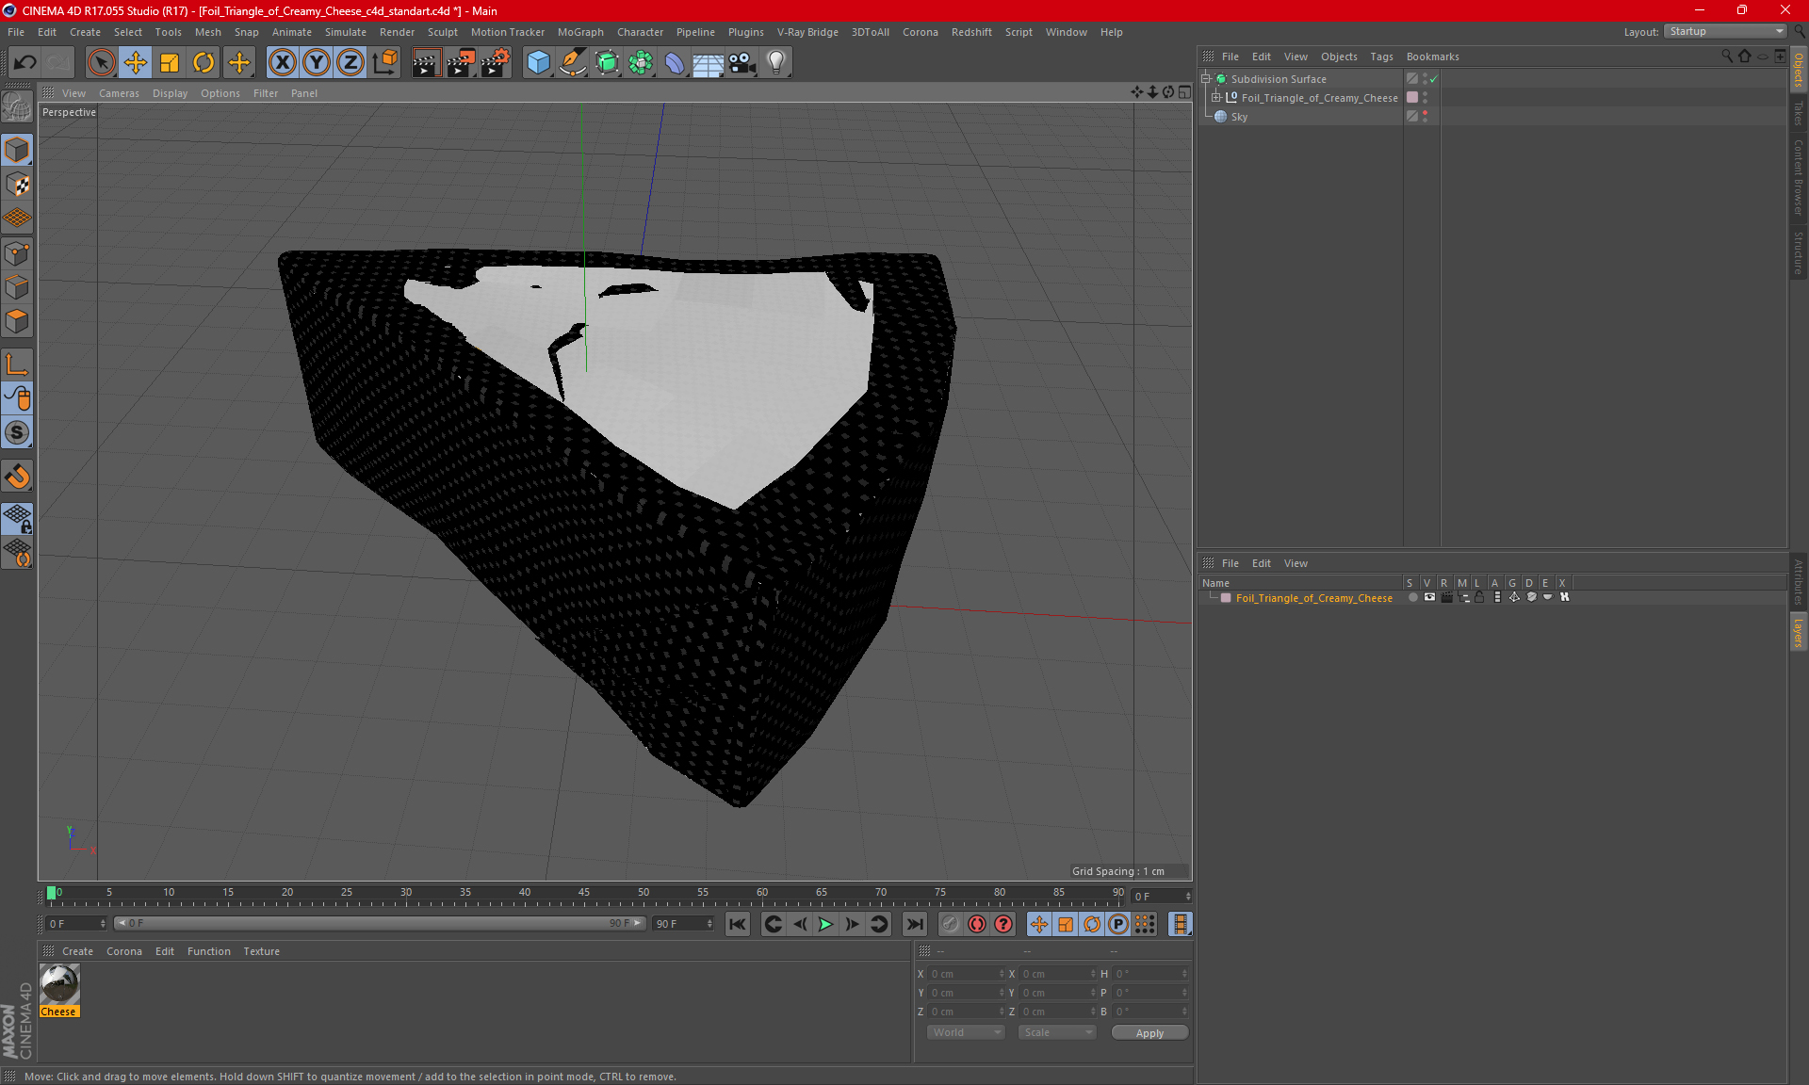
Task: Toggle layer solo for Foil_Triangle layer
Action: (1412, 597)
